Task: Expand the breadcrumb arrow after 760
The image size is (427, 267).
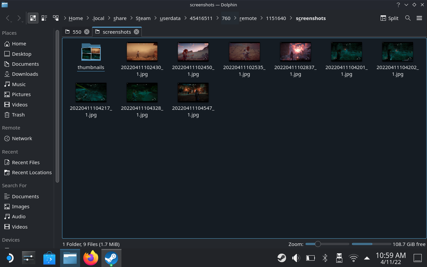Action: [x=235, y=18]
